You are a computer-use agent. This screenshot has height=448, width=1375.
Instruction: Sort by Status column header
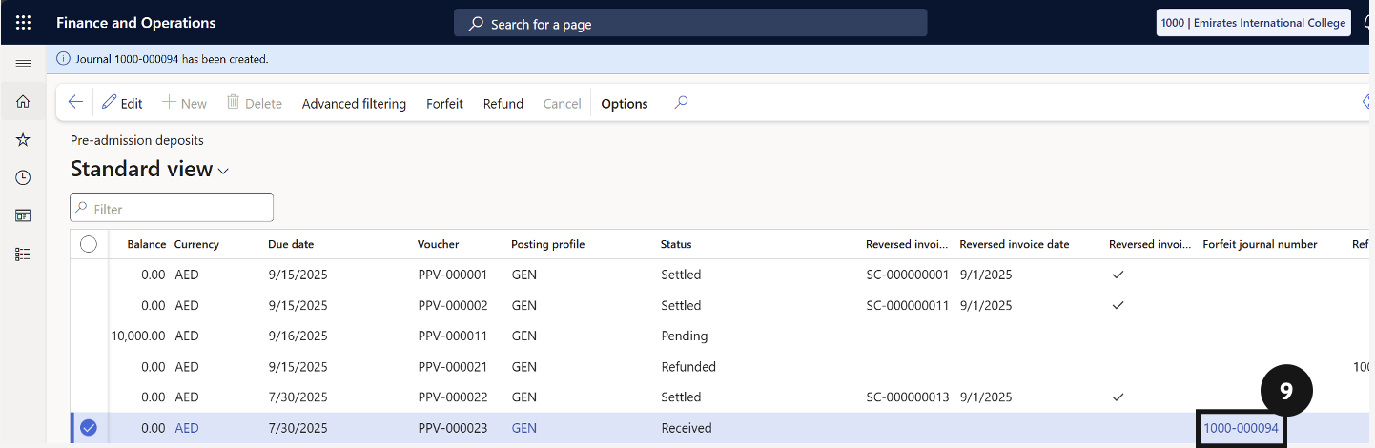pyautogui.click(x=676, y=244)
